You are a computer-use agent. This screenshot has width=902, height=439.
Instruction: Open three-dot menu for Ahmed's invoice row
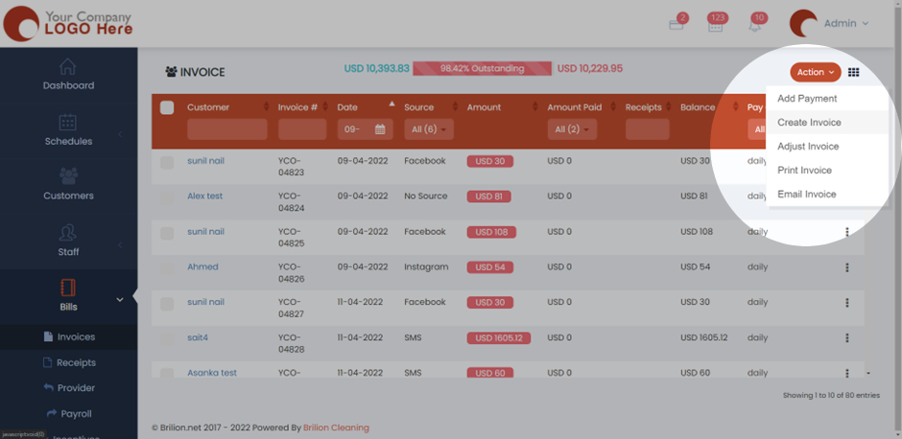pos(846,267)
